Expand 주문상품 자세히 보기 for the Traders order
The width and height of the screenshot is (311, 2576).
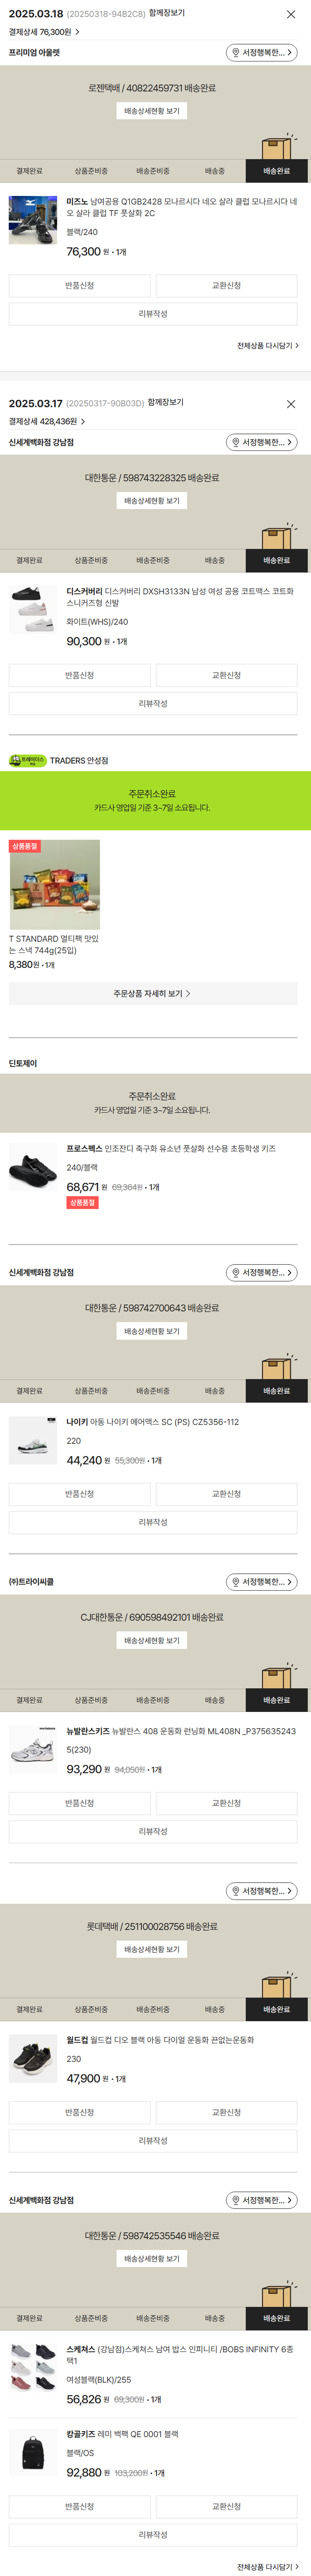153,993
